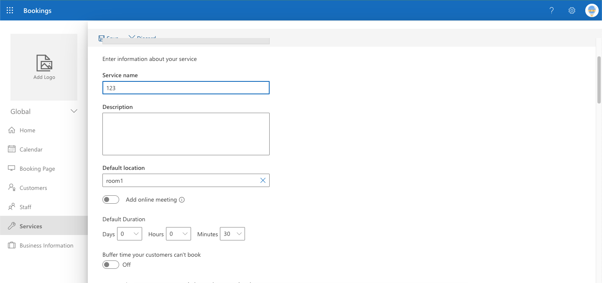
Task: Open the Minutes duration dropdown
Action: [232, 234]
